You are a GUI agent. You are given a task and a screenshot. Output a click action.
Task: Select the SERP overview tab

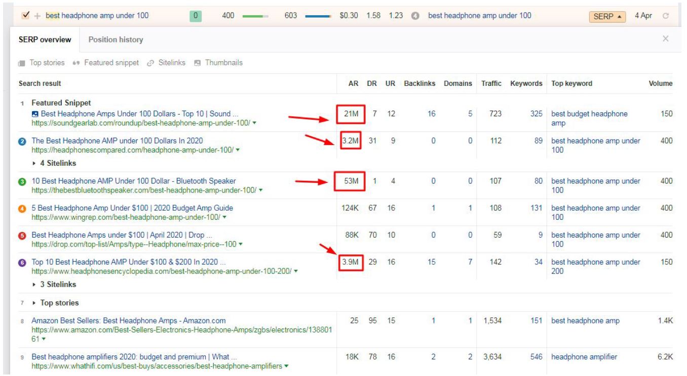click(x=45, y=39)
